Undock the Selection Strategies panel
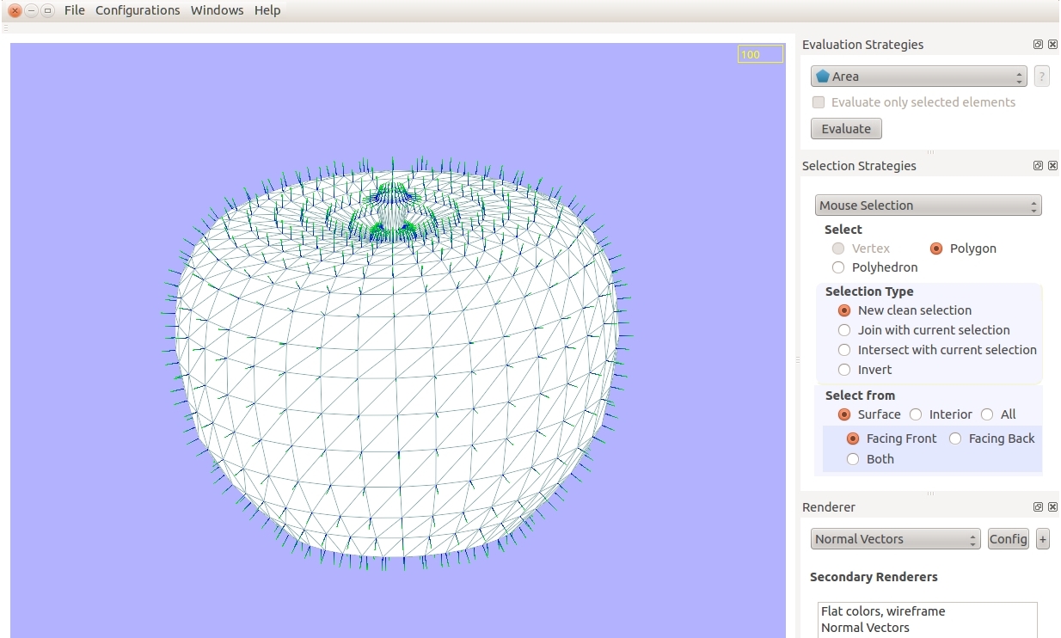 1038,166
